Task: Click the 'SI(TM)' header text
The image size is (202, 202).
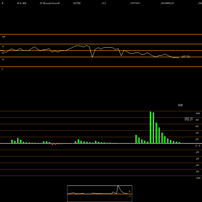Action: click(x=77, y=3)
